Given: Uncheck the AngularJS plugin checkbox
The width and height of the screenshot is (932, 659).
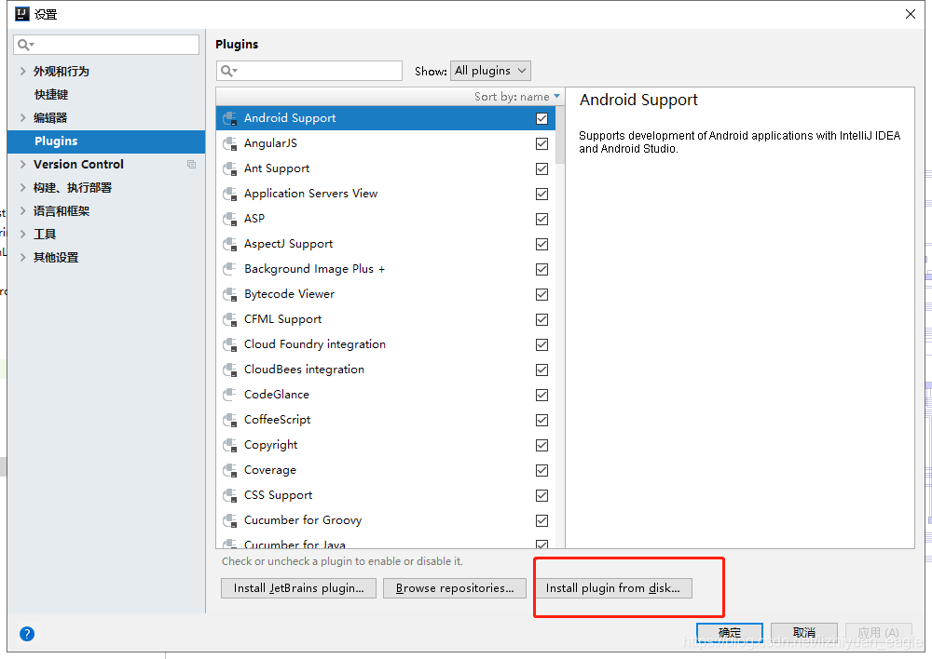Looking at the screenshot, I should (x=541, y=143).
